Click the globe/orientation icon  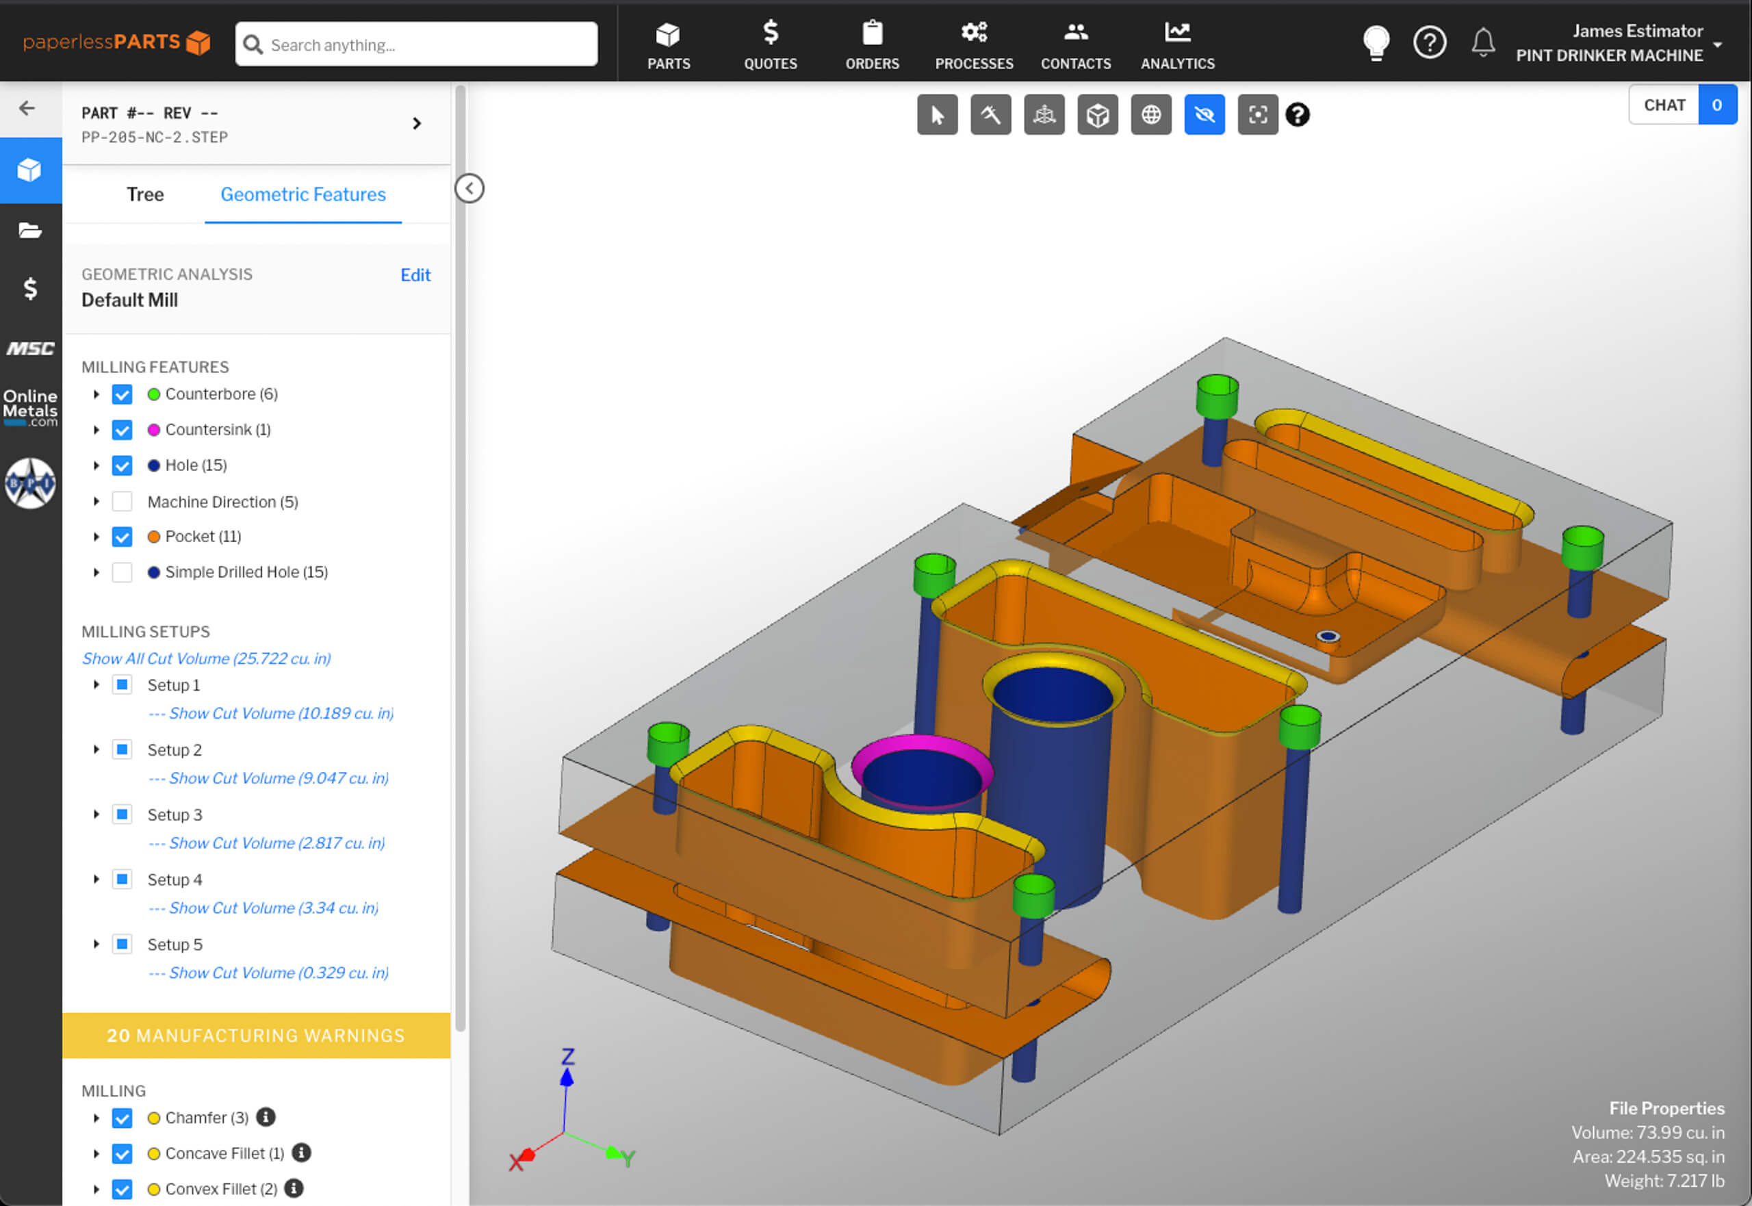pyautogui.click(x=1150, y=114)
